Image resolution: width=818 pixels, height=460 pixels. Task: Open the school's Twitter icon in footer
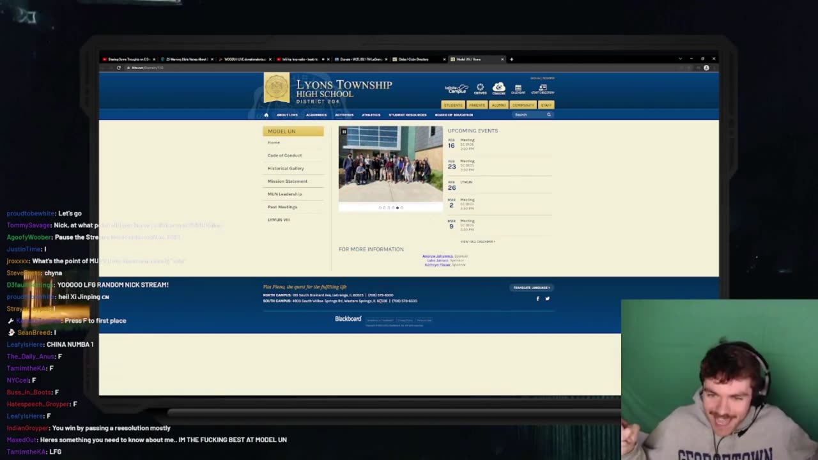coord(547,298)
